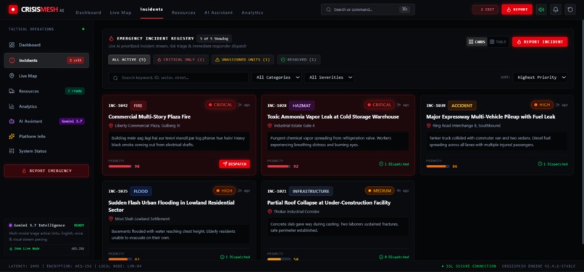584x272 pixels.
Task: Click 1 Dispatched on the Ammonia Leak card
Action: [393, 163]
